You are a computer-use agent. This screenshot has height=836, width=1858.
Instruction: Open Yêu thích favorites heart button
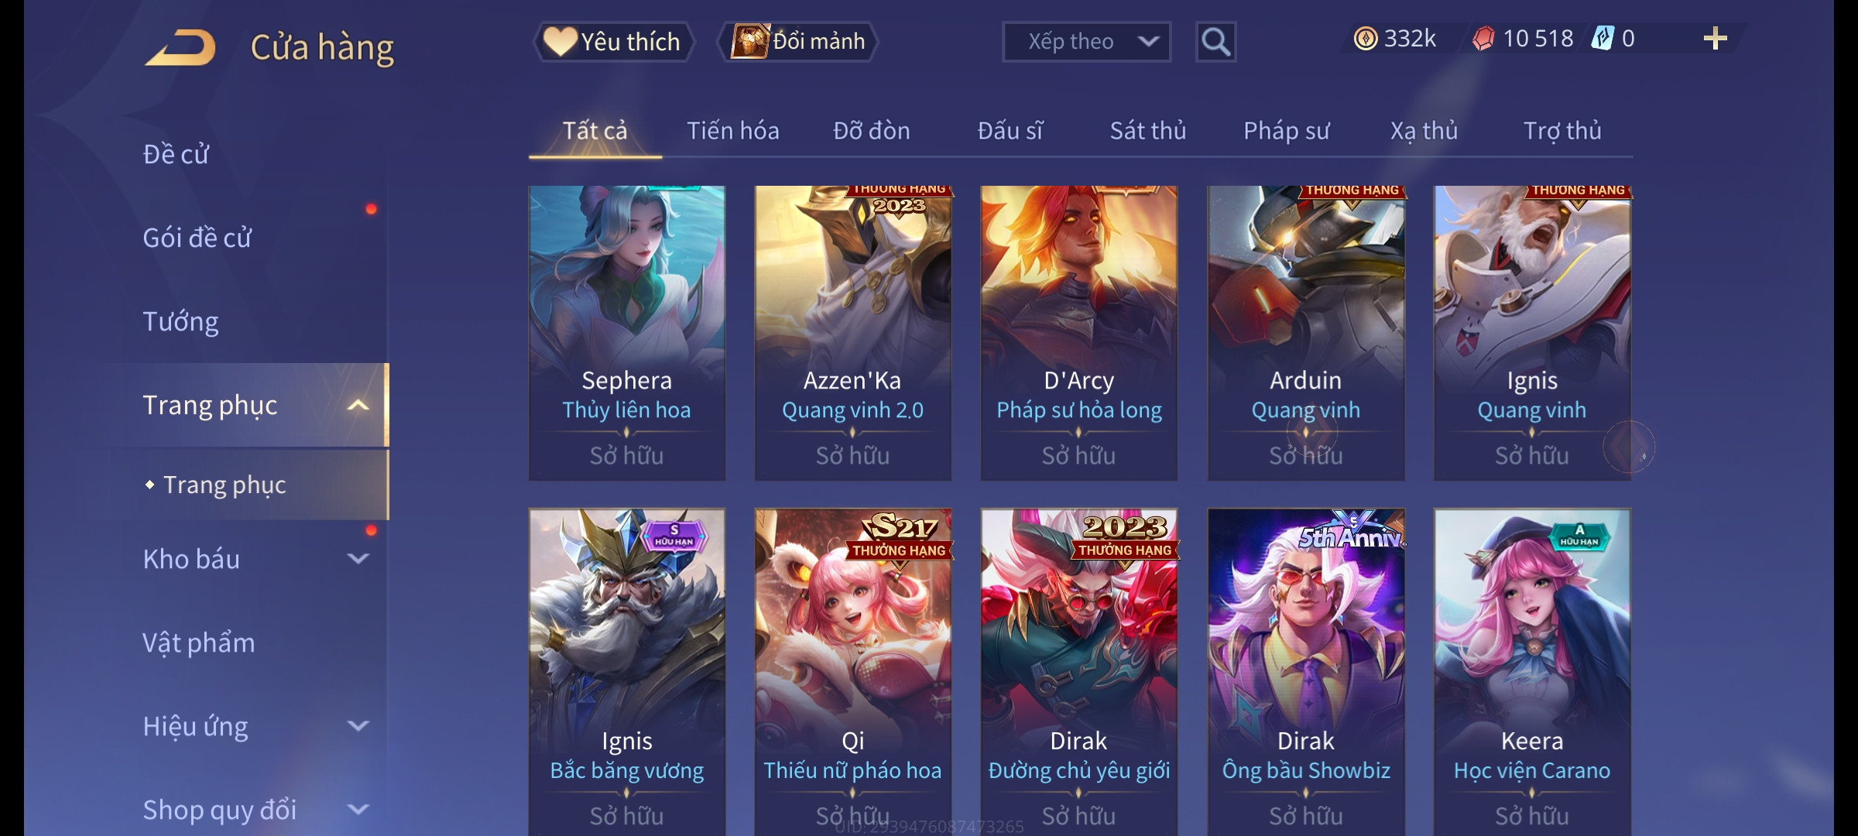coord(613,42)
